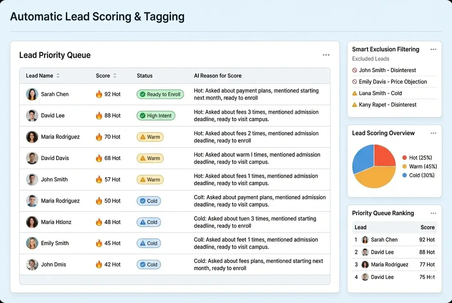Select the Lead column header in Priority Queue Ranking
Viewport: 452px width, 303px height.
click(360, 227)
